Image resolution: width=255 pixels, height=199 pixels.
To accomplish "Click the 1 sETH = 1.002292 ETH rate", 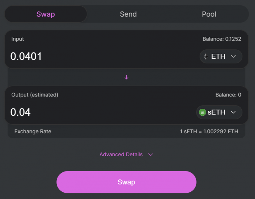I will (x=209, y=132).
